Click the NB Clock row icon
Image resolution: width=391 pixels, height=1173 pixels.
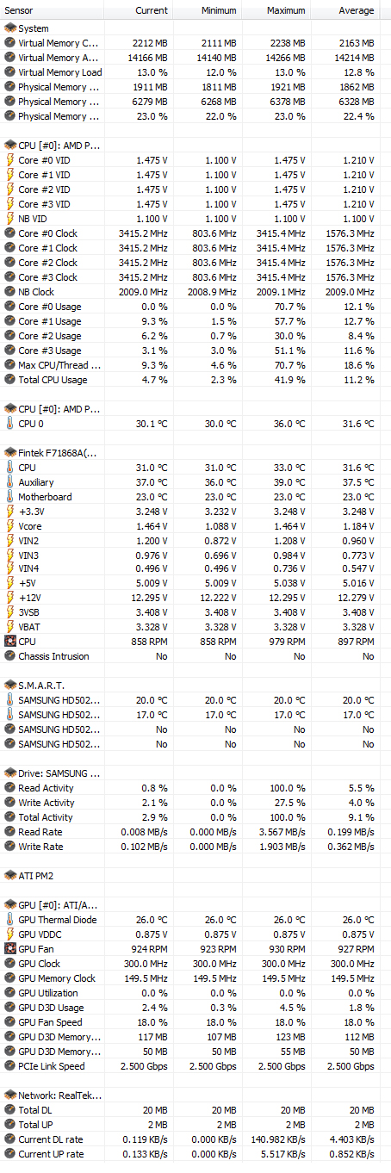pos(10,292)
